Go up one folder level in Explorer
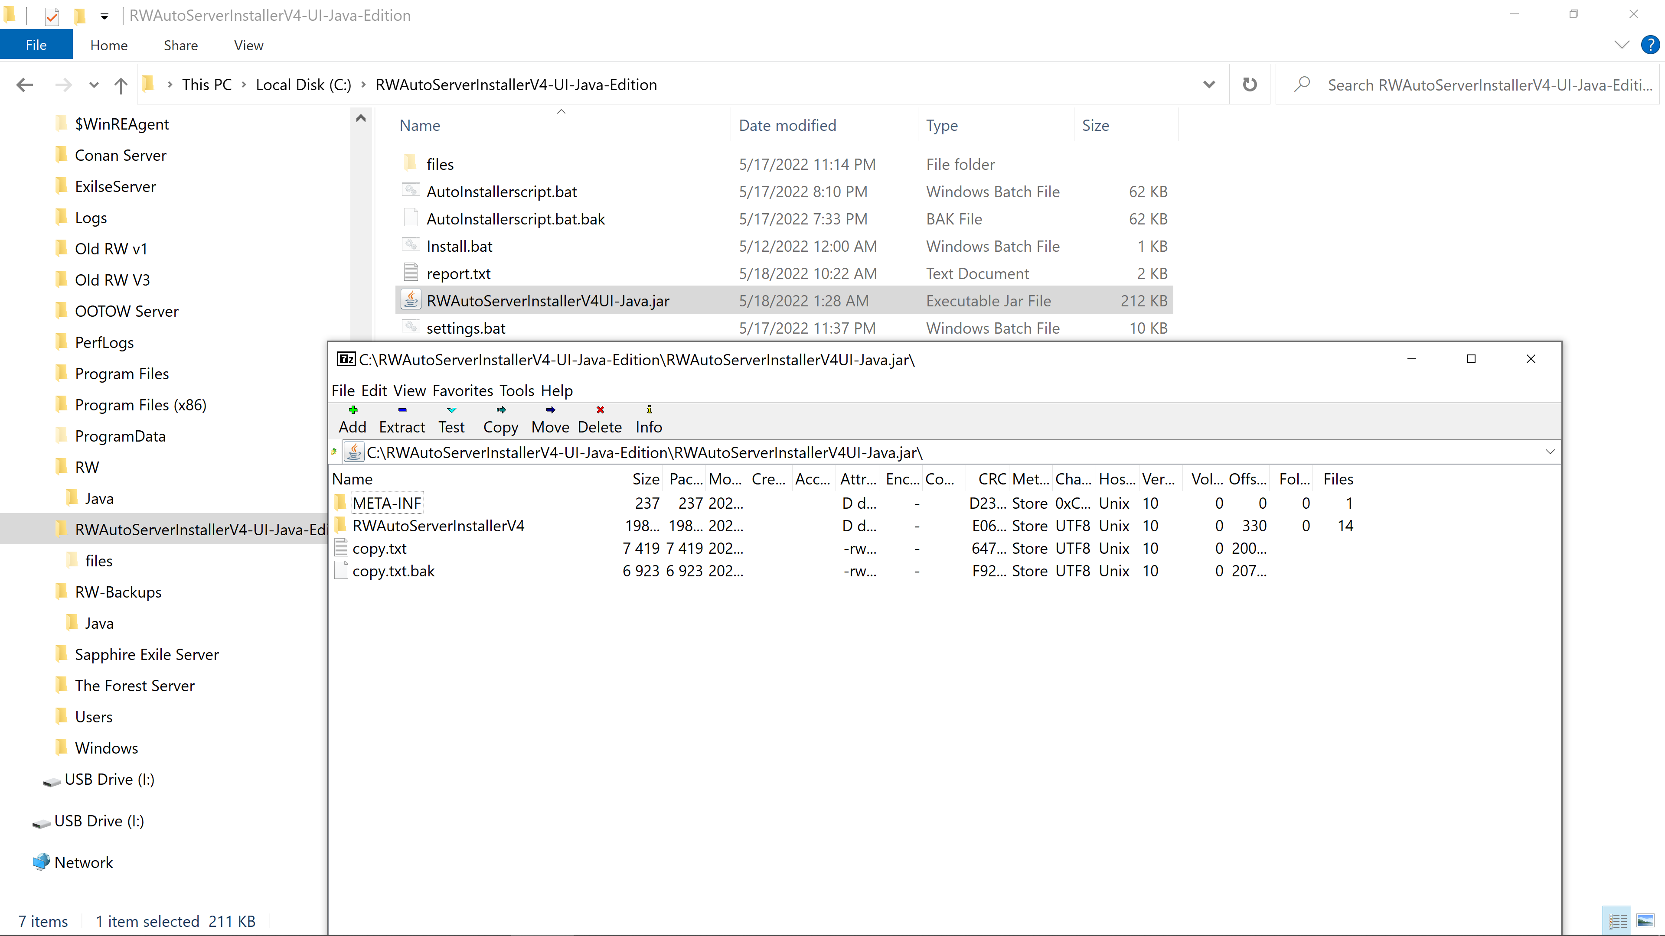 pos(120,84)
